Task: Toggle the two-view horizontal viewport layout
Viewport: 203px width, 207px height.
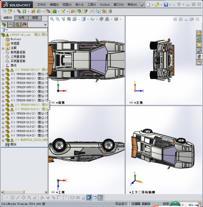Action: [94, 198]
